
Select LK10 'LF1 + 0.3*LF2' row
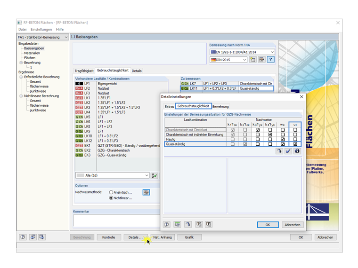click(118, 136)
